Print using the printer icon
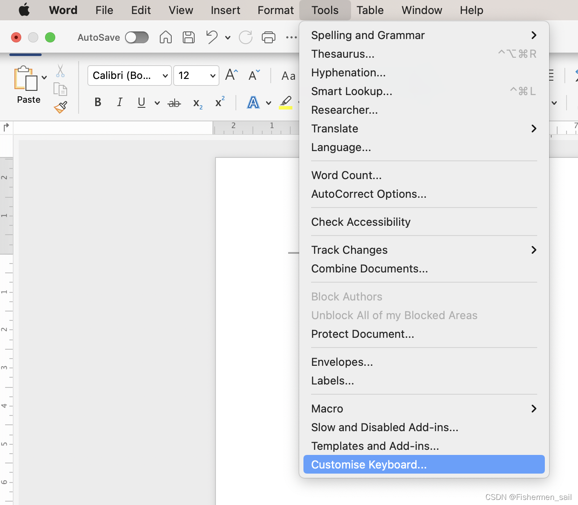Viewport: 578px width, 505px height. [x=269, y=37]
